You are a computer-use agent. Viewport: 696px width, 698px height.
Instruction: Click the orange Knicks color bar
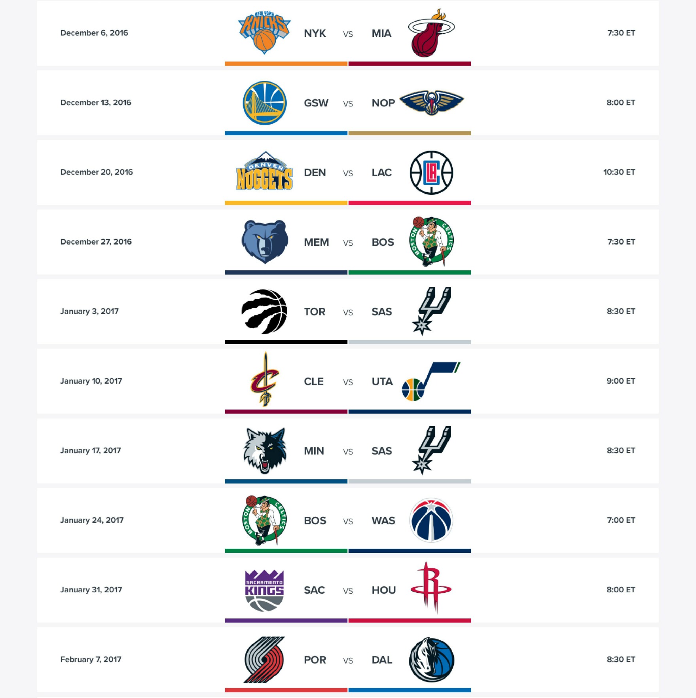pyautogui.click(x=286, y=64)
